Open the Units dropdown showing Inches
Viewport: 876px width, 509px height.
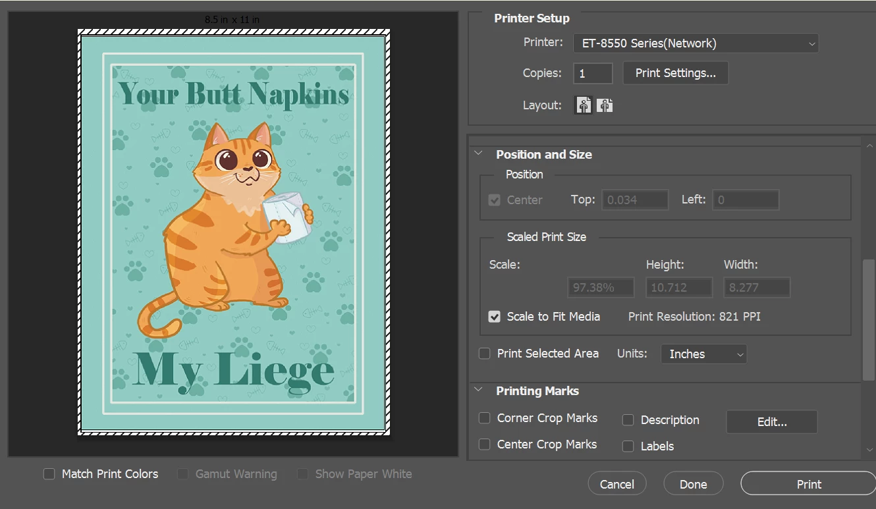(703, 354)
